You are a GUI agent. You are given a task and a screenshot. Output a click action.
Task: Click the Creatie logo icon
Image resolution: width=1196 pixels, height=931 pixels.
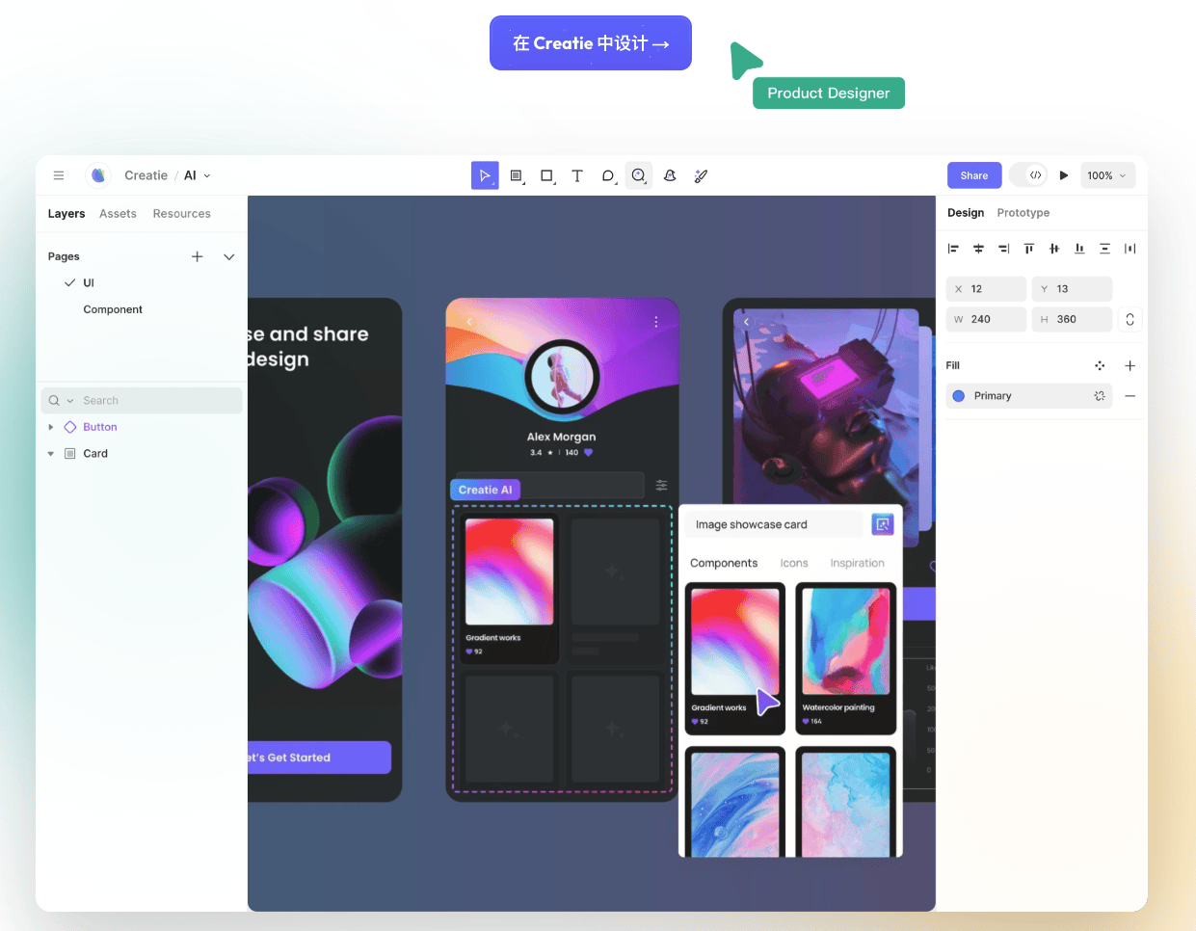(x=97, y=175)
